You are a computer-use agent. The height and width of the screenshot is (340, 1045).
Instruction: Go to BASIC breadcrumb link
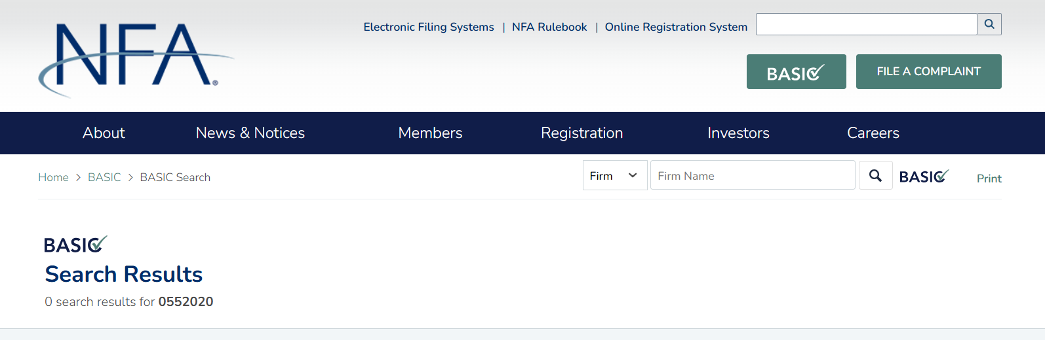[x=104, y=177]
